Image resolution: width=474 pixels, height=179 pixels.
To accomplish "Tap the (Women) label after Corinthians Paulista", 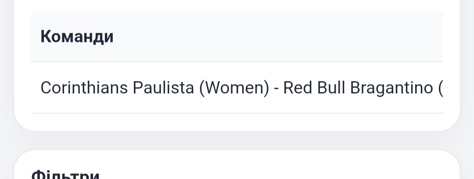I will pyautogui.click(x=233, y=88).
